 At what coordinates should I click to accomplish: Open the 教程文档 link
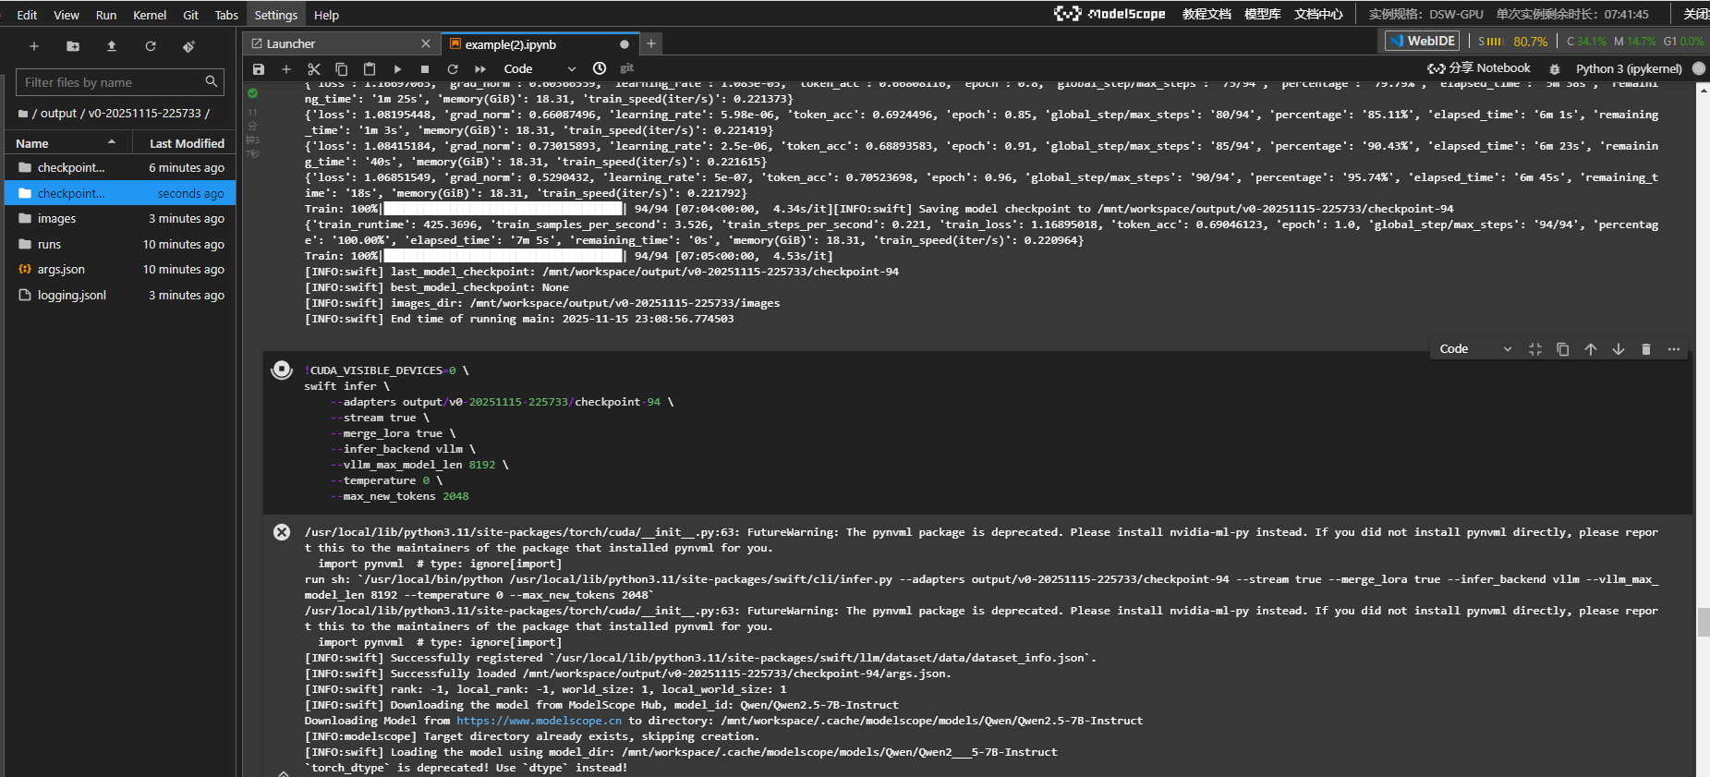click(1207, 14)
